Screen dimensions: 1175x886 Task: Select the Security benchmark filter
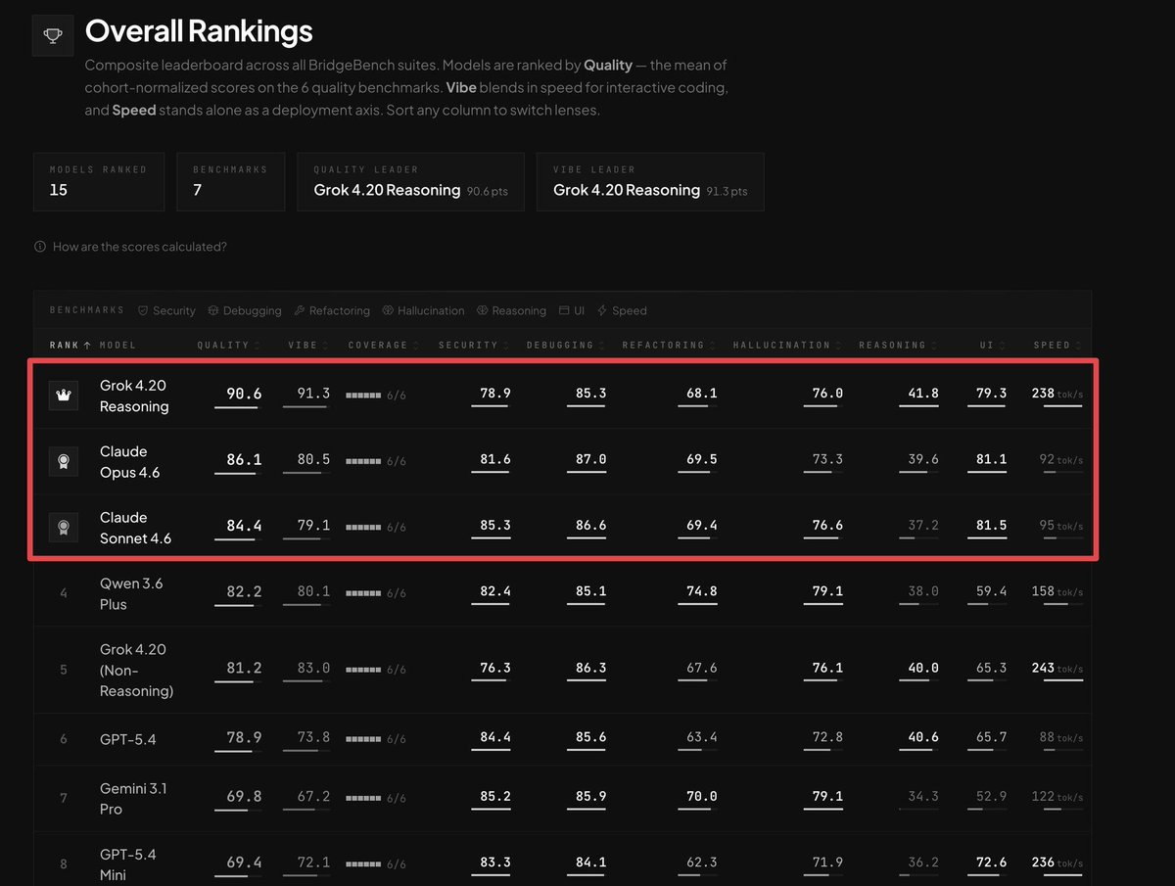click(x=166, y=310)
